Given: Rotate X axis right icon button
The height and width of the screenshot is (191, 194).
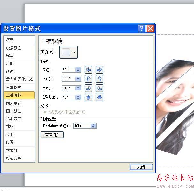Looking at the screenshot, I should click(100, 70).
